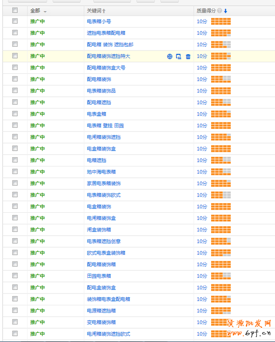
Task: Sort by quality score using the blue down arrow
Action: click(x=225, y=11)
